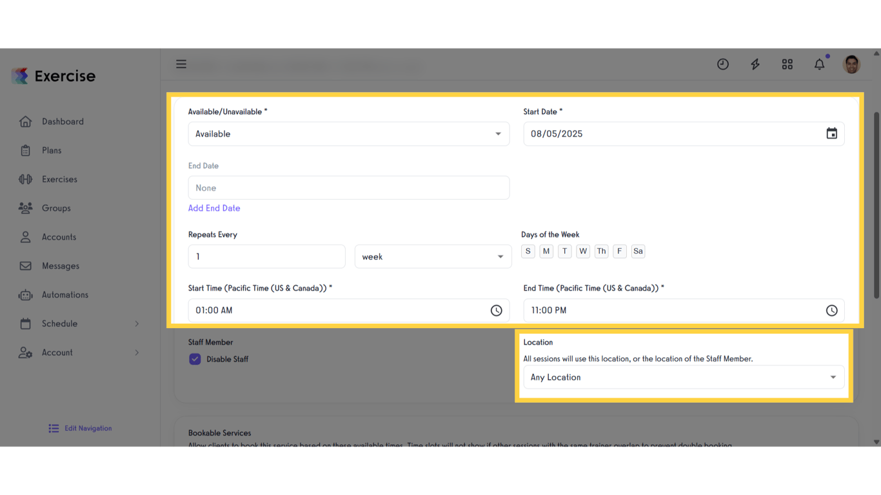Image resolution: width=881 pixels, height=495 pixels.
Task: Click the notifications bell icon
Action: [x=819, y=64]
